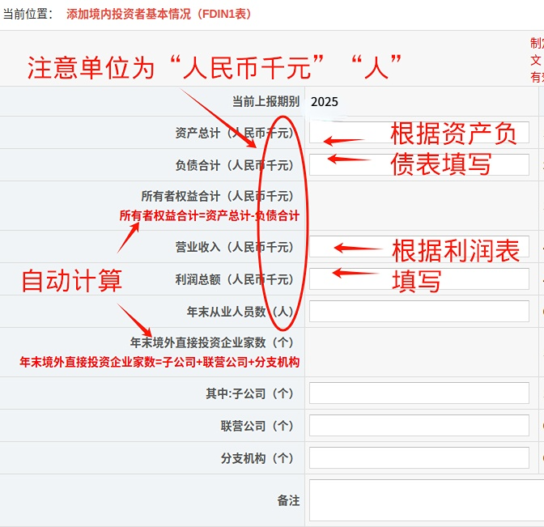The height and width of the screenshot is (527, 544).
Task: Click the 2025 reporting period value
Action: tap(324, 102)
